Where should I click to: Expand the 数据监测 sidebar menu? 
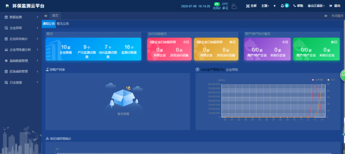point(21,17)
